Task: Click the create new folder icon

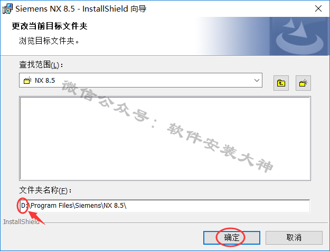Action: (303, 83)
